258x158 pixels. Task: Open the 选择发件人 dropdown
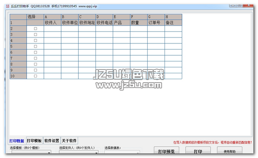tap(79, 152)
